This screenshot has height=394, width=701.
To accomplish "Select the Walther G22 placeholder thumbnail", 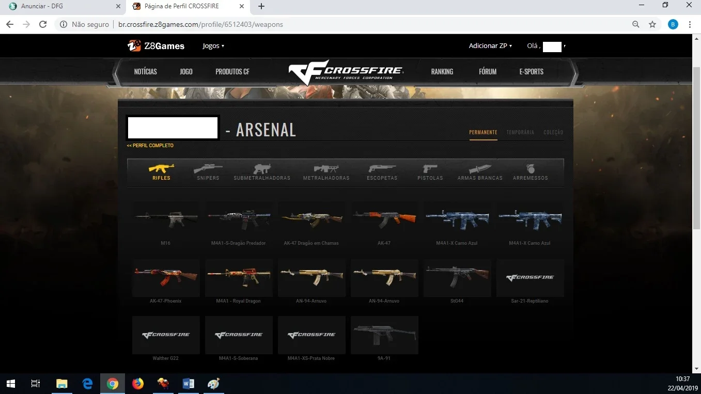I will (166, 335).
